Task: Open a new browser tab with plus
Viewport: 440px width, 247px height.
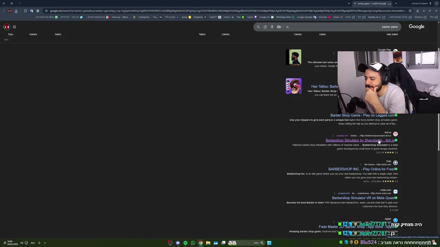Action: coord(349,3)
